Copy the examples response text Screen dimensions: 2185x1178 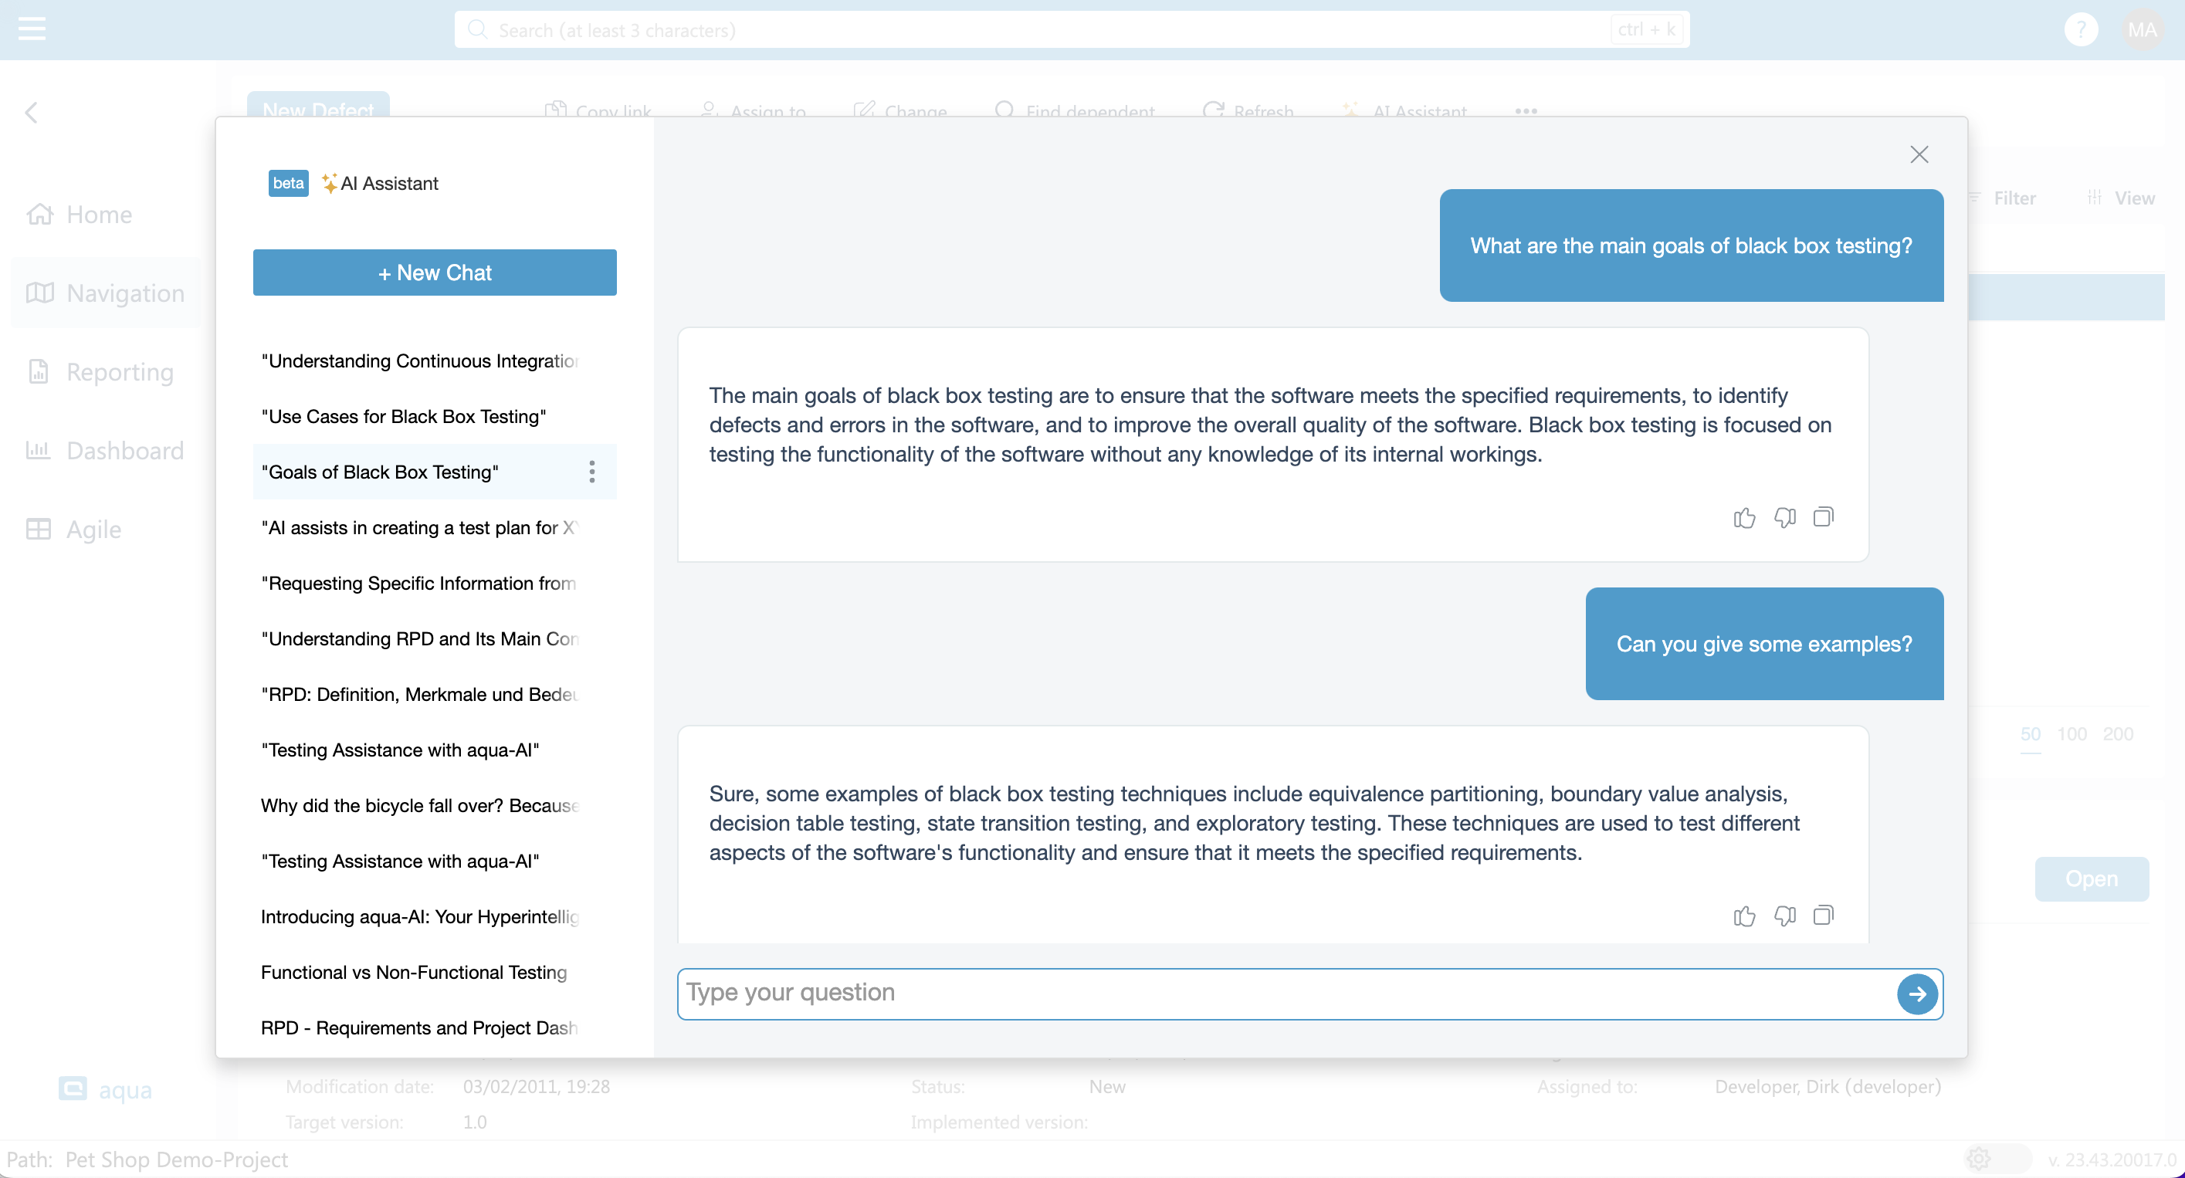(1823, 915)
